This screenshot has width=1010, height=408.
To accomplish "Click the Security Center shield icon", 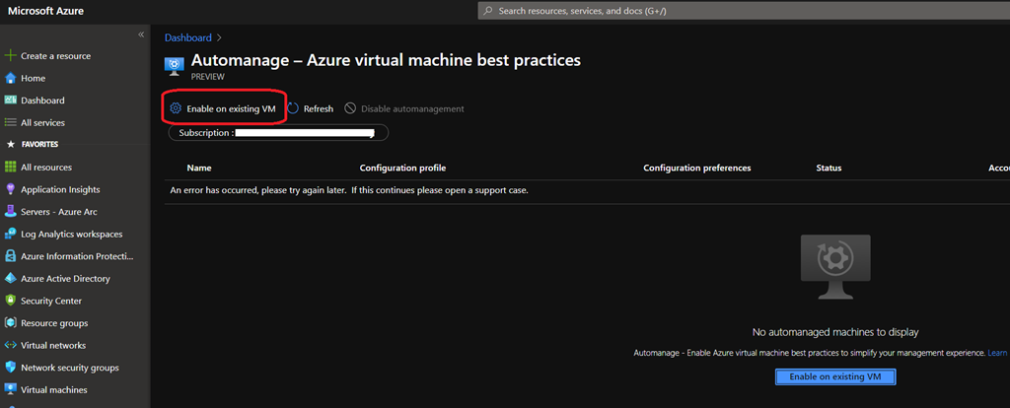I will (x=11, y=302).
